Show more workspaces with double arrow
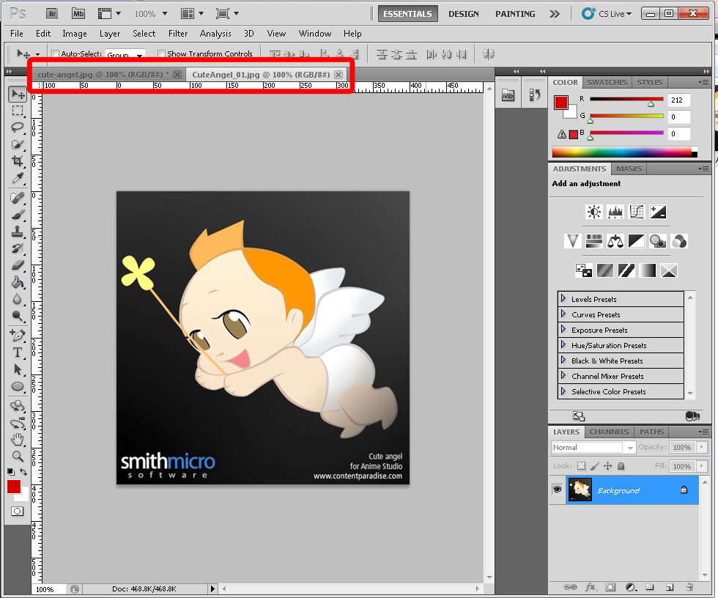This screenshot has height=598, width=718. coord(555,14)
